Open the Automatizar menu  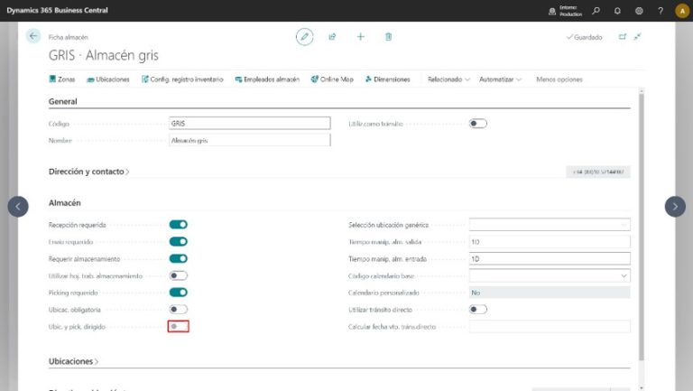[500, 79]
